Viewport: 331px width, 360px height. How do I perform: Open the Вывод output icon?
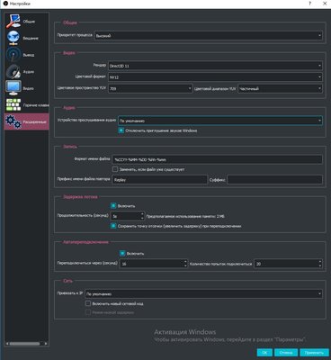(13, 55)
